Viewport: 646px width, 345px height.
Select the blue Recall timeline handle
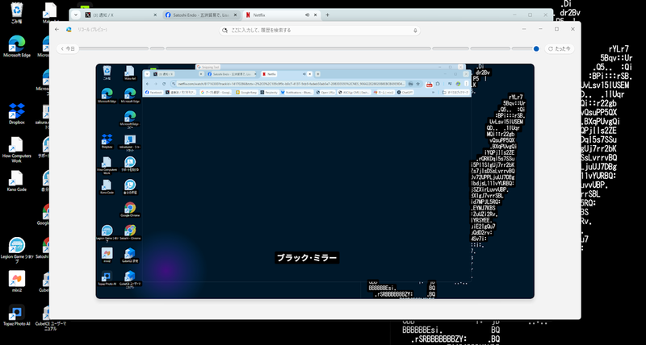[536, 48]
